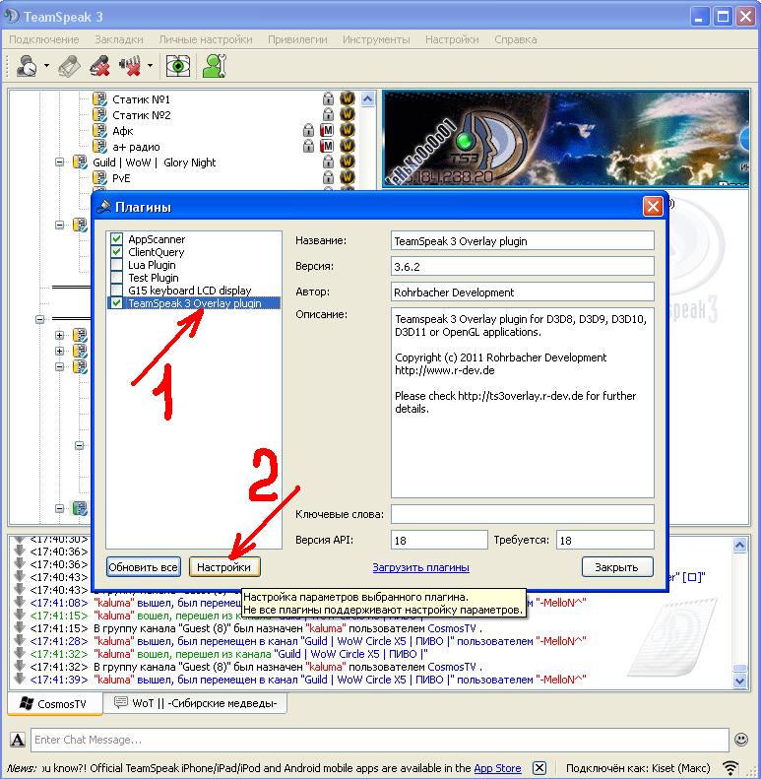Viewport: 761px width, 779px height.
Task: Click the arrow icon beside 17:41:39 log entry
Action: pos(20,679)
